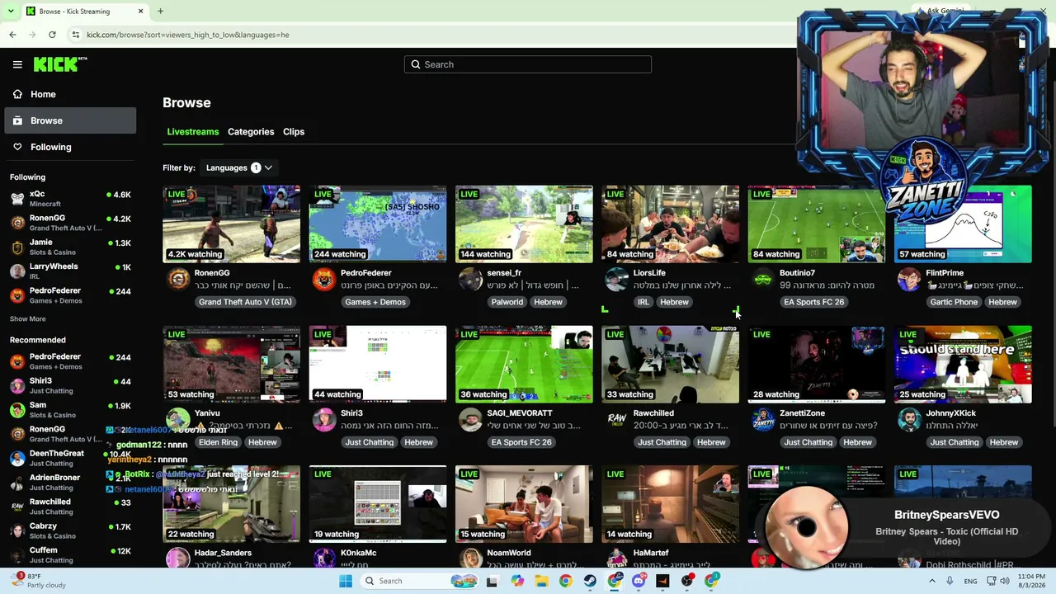View site information icon in address bar

pos(76,35)
